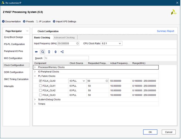Click the collapse all toolbar icon
The image size is (181, 139).
click(x=49, y=52)
